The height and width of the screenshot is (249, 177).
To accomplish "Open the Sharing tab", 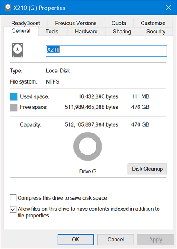I will click(122, 32).
